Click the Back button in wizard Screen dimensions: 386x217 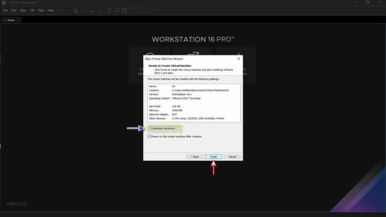195,157
